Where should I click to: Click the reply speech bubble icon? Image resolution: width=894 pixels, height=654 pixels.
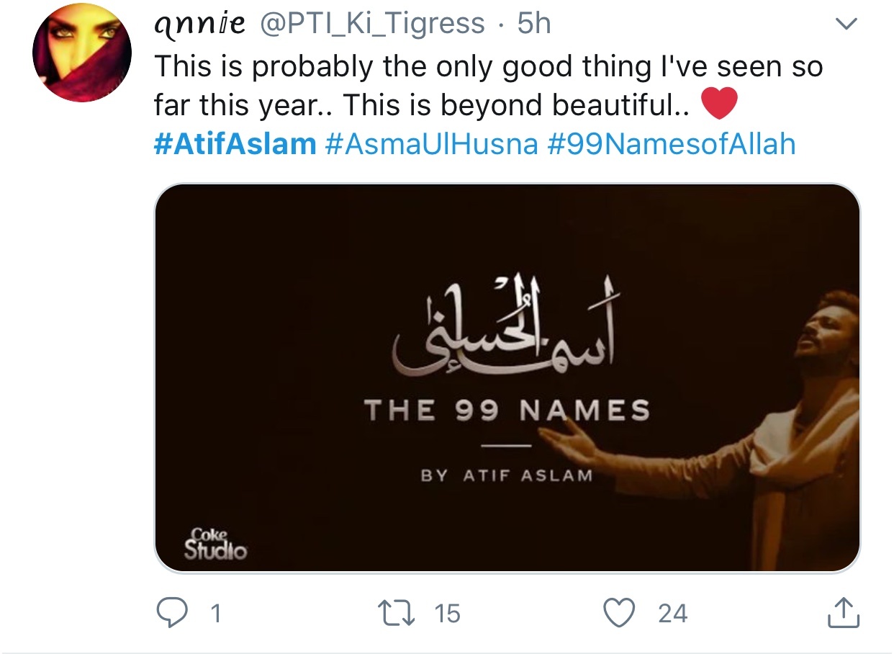[172, 613]
